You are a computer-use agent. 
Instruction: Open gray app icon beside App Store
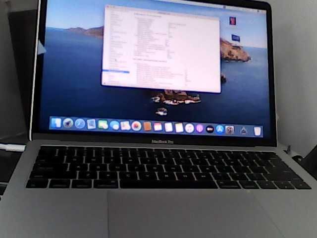(229, 130)
